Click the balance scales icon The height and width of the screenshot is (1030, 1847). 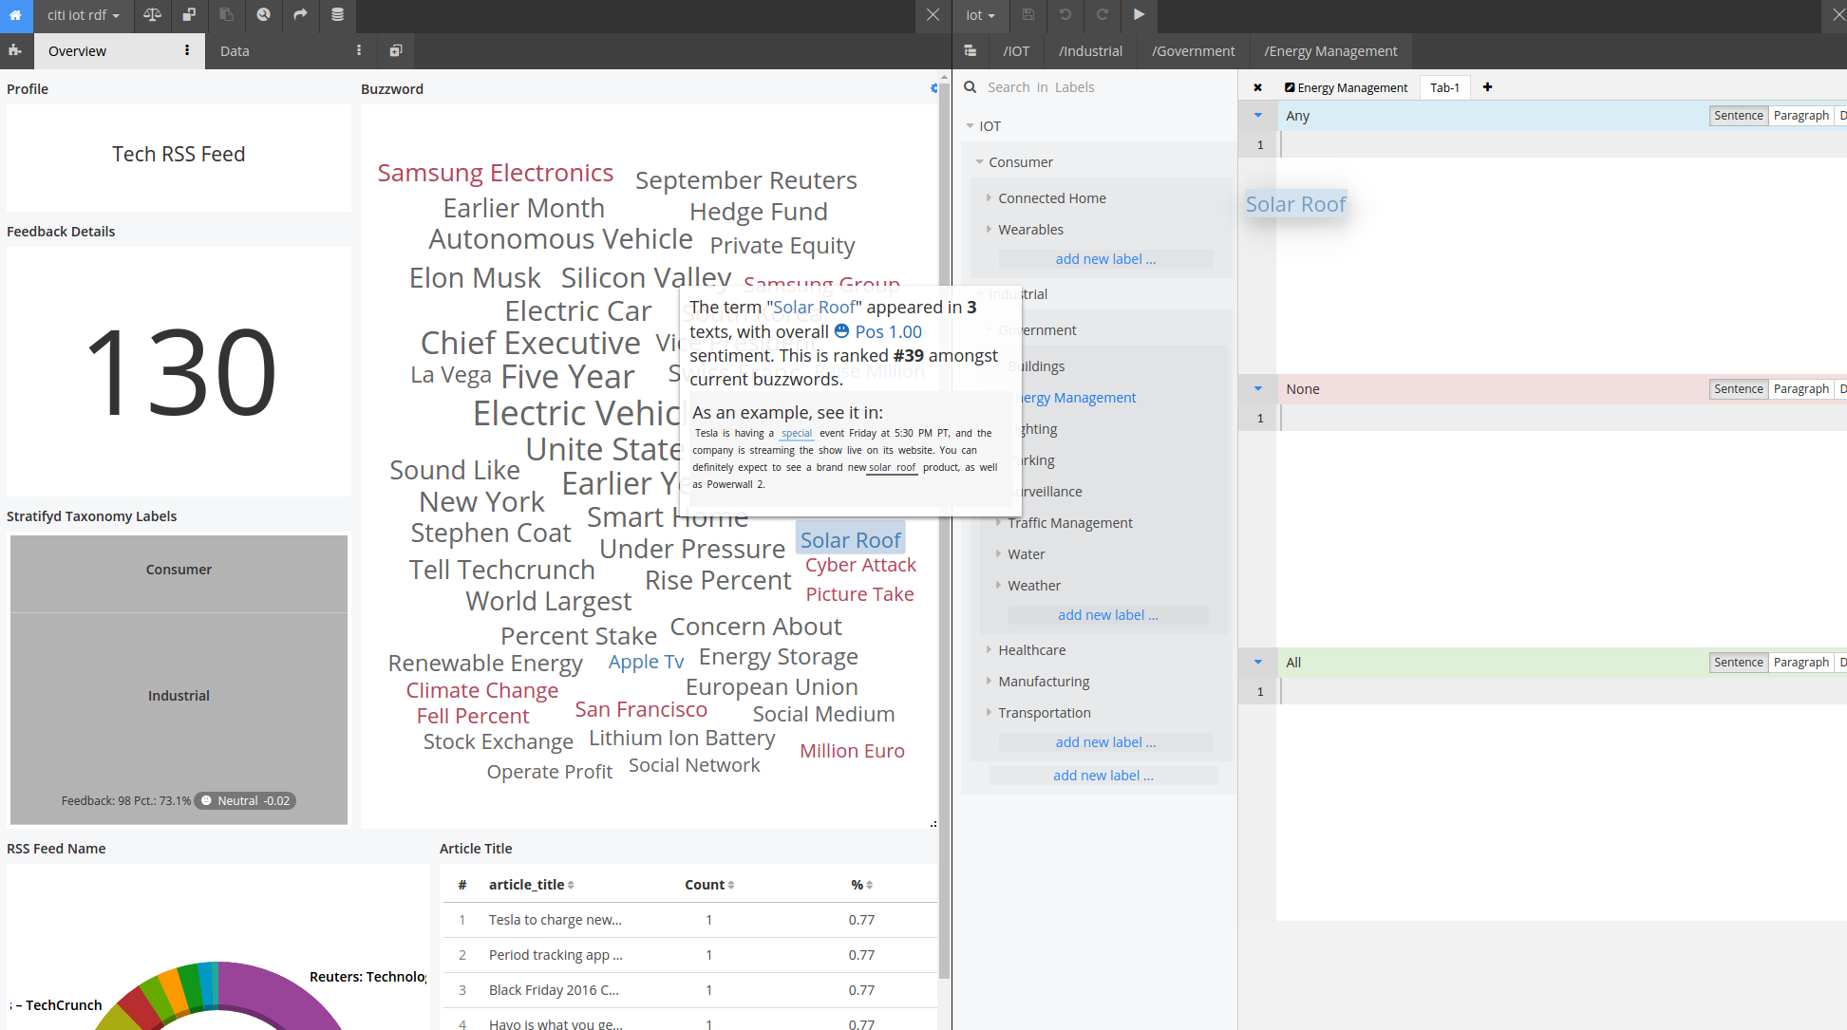pos(152,15)
